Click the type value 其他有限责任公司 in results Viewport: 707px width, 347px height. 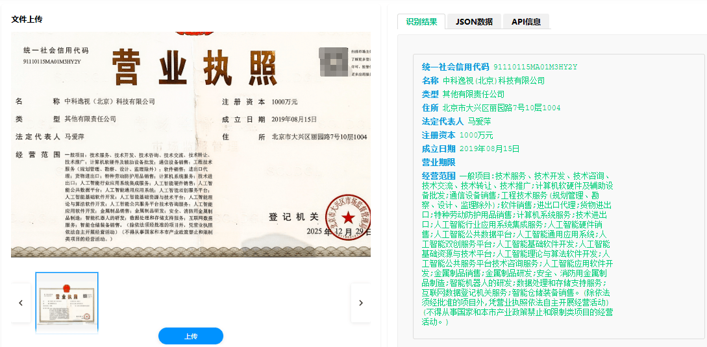pyautogui.click(x=473, y=94)
